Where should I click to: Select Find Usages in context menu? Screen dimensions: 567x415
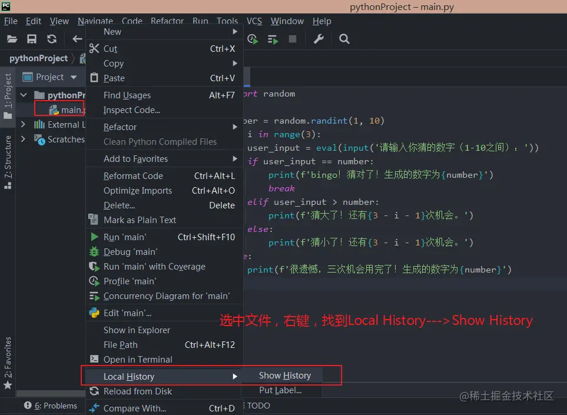click(x=164, y=95)
